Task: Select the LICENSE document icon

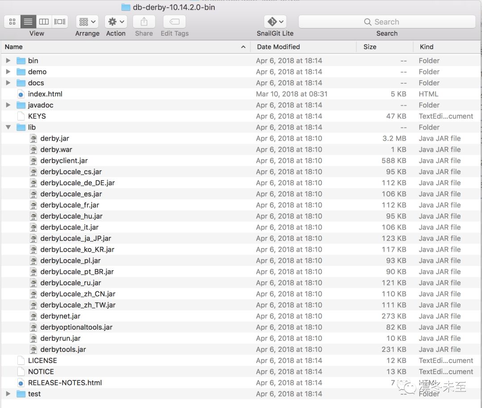Action: click(21, 360)
